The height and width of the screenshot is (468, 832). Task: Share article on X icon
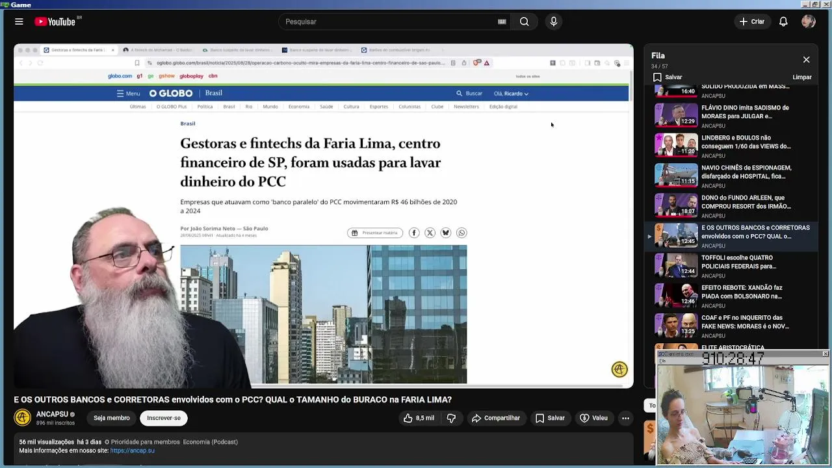430,233
